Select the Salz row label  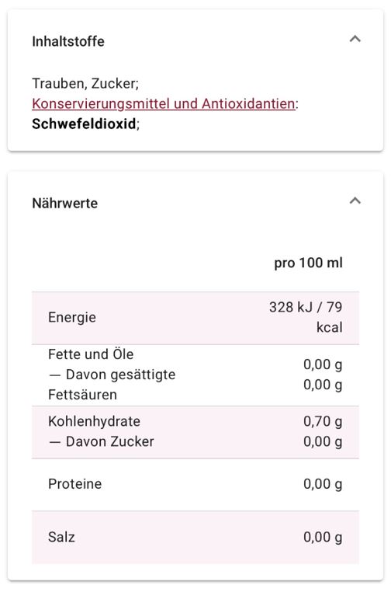pyautogui.click(x=61, y=537)
